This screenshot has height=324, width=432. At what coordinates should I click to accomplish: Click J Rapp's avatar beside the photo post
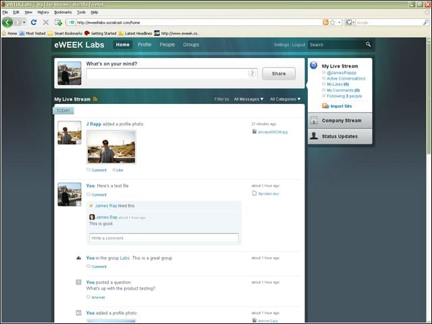click(x=70, y=132)
